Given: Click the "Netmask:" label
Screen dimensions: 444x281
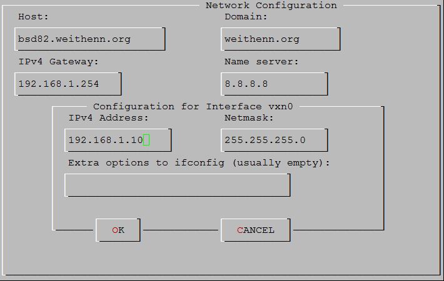Looking at the screenshot, I should (249, 118).
